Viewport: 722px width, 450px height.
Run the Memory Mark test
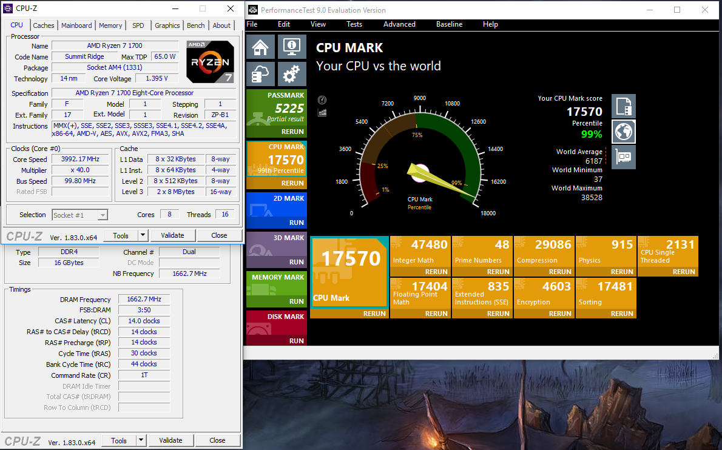[297, 302]
